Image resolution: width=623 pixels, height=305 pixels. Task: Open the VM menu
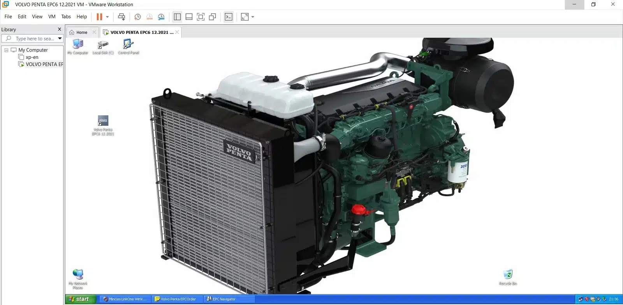(x=52, y=17)
